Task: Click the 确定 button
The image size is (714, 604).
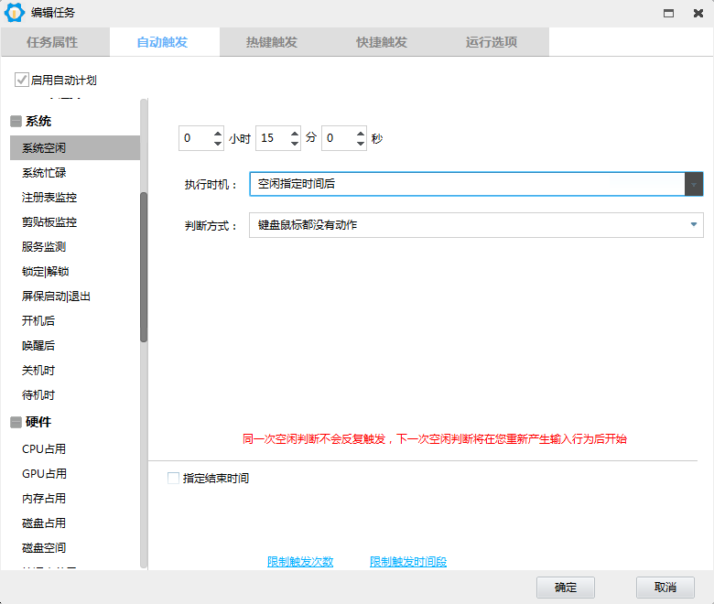Action: tap(566, 587)
